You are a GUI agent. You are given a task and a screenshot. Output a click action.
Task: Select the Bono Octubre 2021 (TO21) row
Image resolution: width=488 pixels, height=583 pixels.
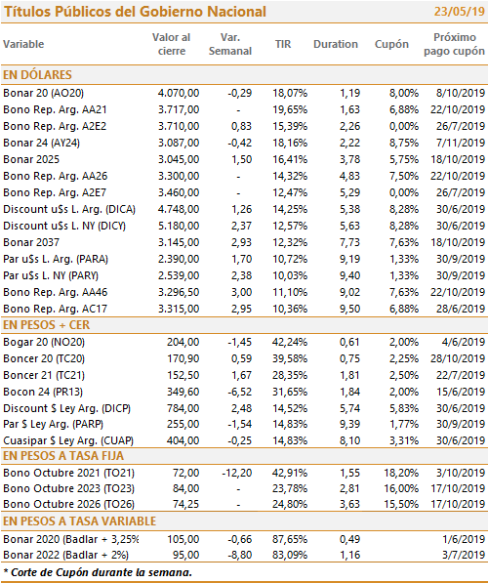click(244, 473)
